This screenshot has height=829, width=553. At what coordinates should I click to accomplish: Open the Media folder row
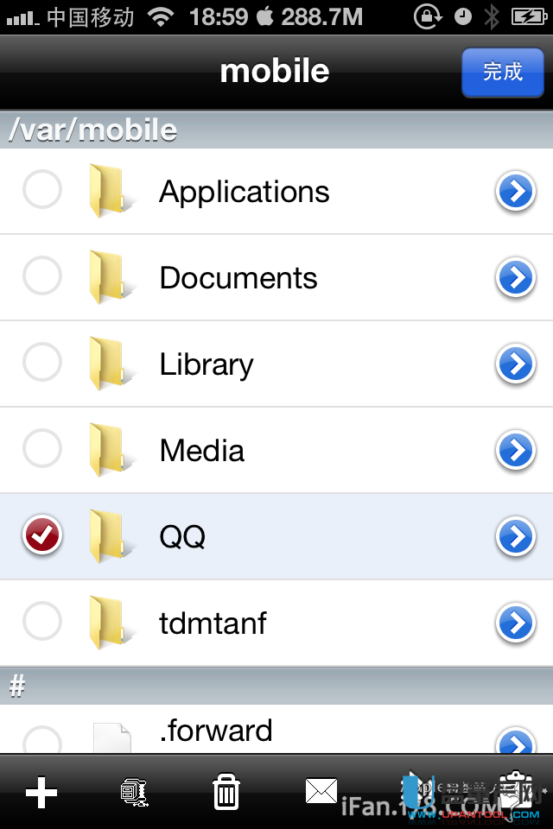click(x=202, y=451)
